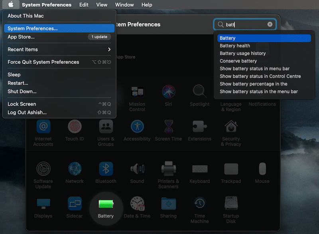Viewport: 319px width, 234px height.
Task: Open Security & Privacy icon
Action: [231, 127]
